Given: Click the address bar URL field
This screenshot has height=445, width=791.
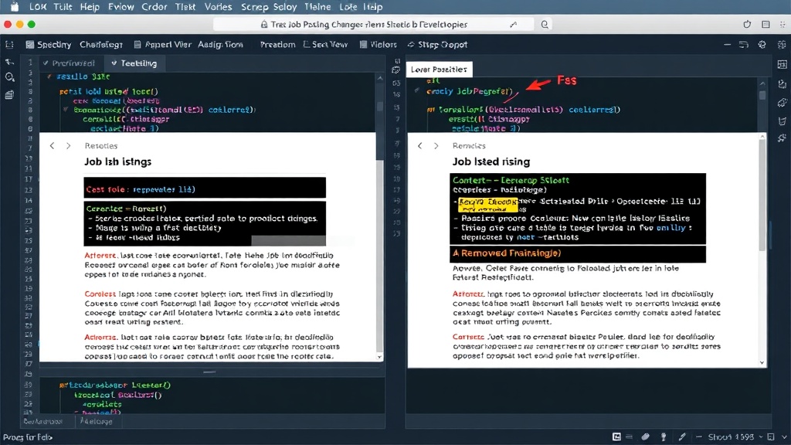Looking at the screenshot, I should tap(373, 24).
